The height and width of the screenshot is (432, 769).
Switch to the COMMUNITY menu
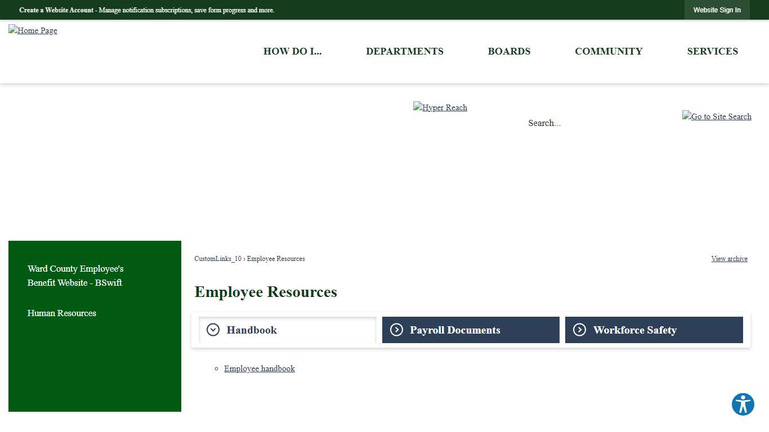click(609, 51)
